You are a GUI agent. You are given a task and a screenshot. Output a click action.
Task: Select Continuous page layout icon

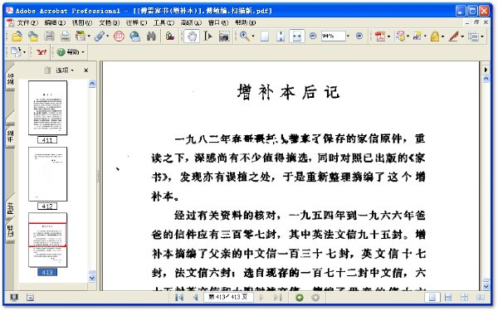448,298
